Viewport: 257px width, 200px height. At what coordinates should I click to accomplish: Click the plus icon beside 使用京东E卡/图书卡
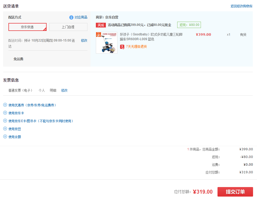point(5,120)
